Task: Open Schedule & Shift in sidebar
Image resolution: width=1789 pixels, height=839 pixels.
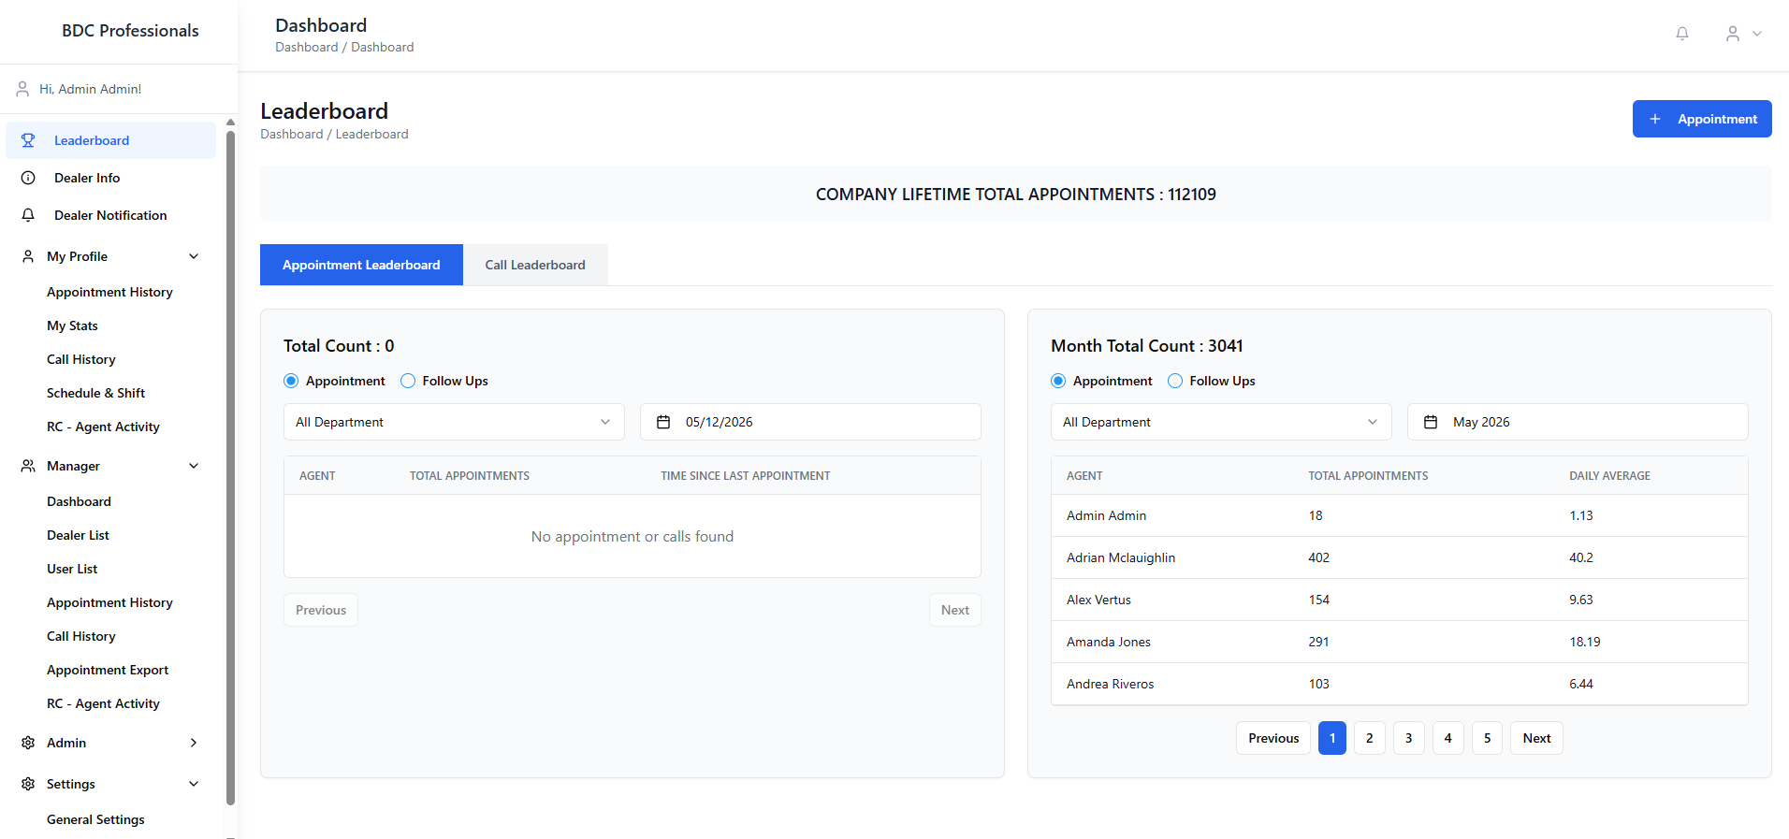Action: pos(95,393)
